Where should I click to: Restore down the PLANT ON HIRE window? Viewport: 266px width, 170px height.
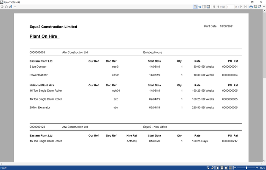[252, 2]
